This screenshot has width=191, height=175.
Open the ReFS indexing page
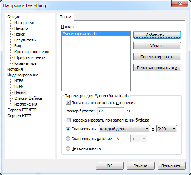[x=19, y=87]
